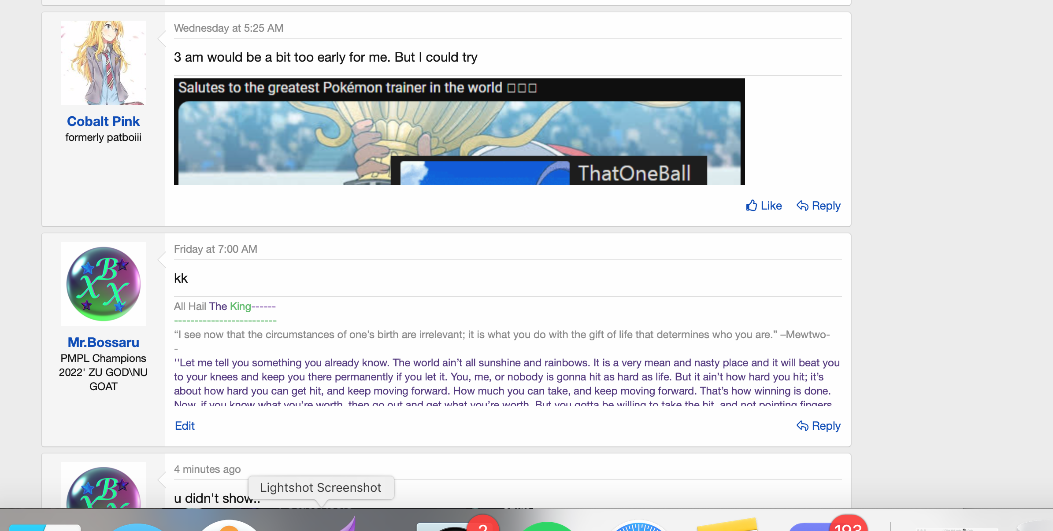Viewport: 1053px width, 531px height.
Task: Open Mr.Bossaru's profile name link
Action: [103, 342]
